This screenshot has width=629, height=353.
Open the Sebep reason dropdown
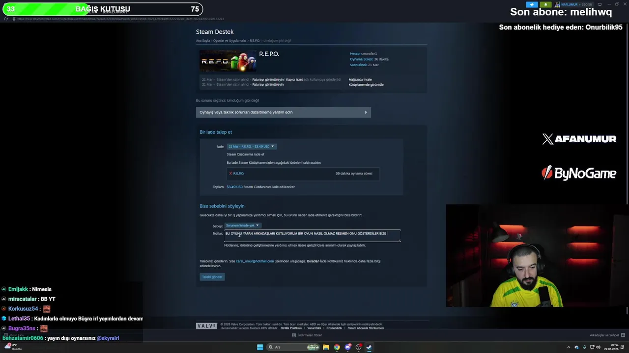(242, 226)
